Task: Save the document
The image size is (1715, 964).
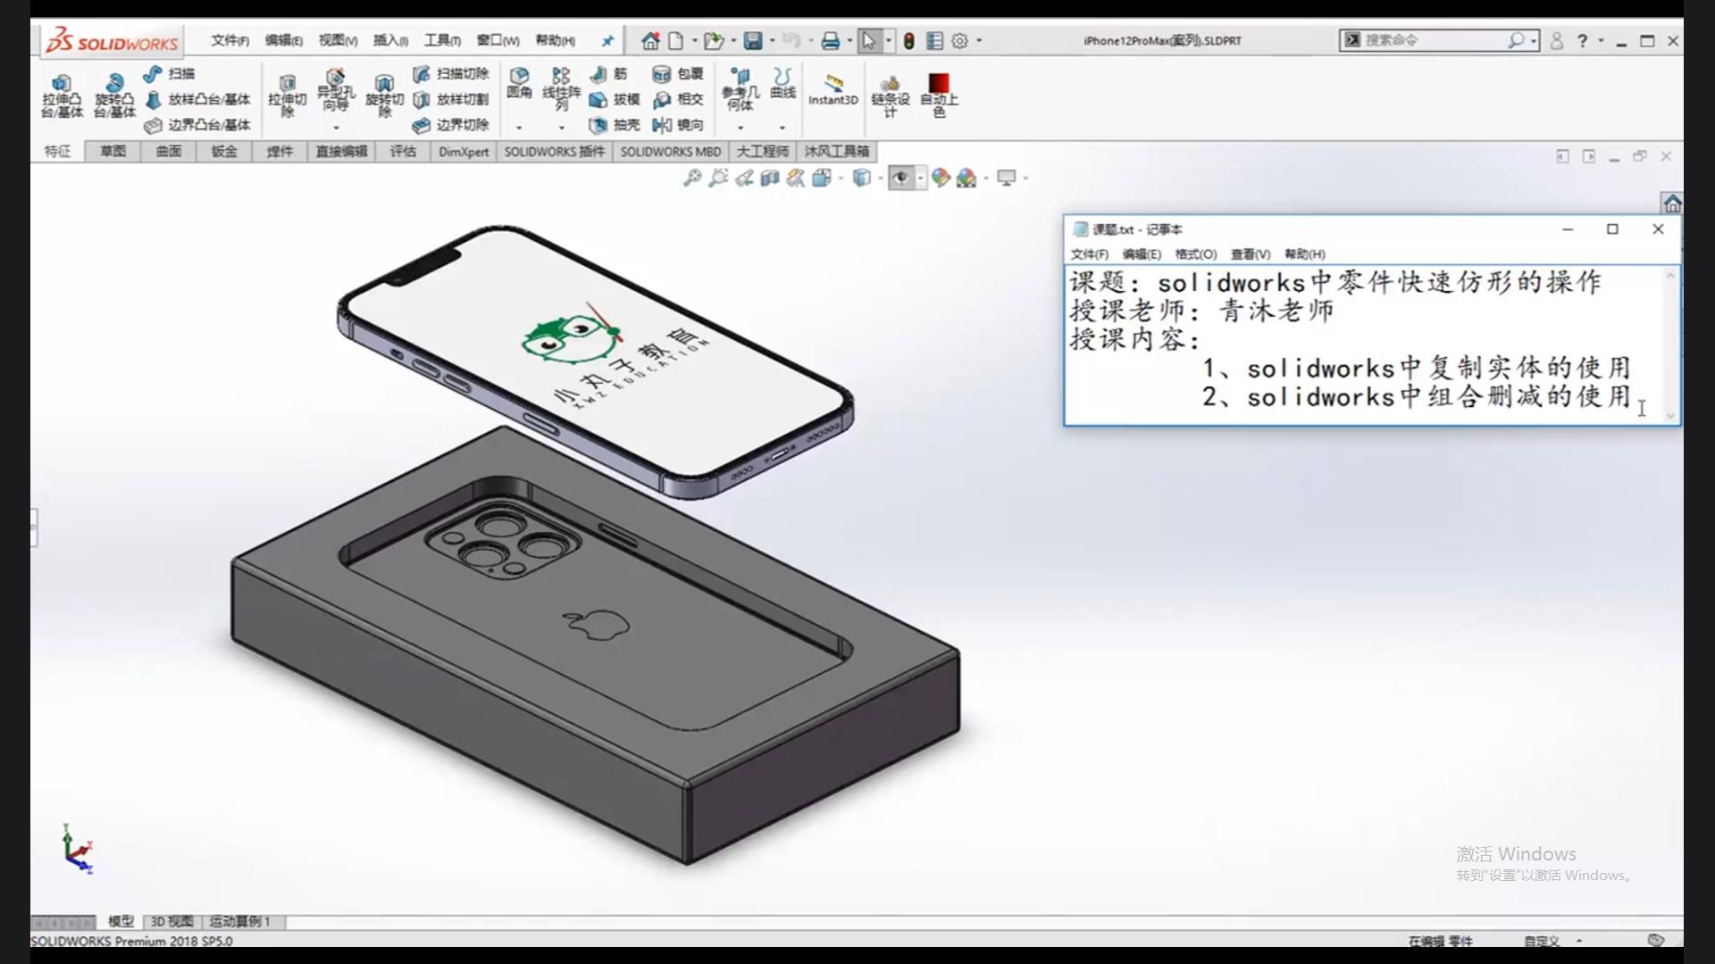Action: click(x=753, y=40)
